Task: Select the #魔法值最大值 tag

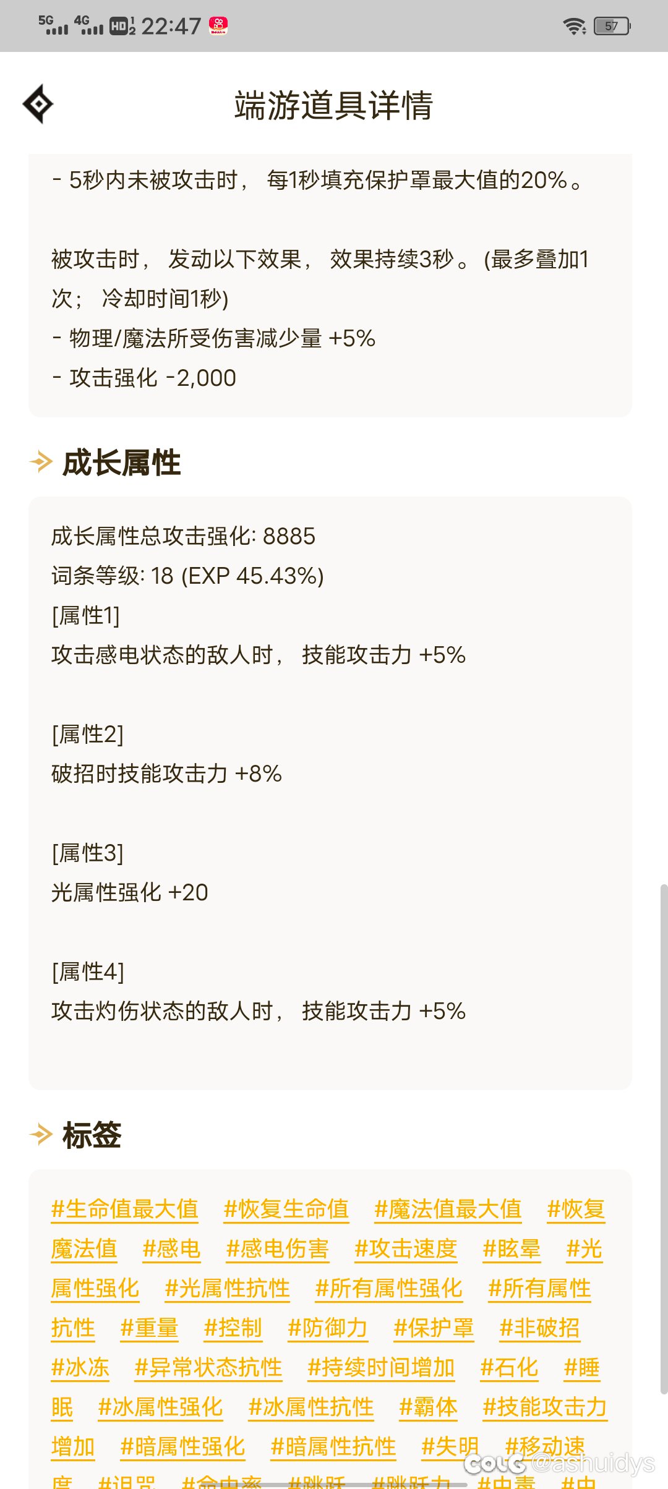Action: click(x=448, y=1208)
